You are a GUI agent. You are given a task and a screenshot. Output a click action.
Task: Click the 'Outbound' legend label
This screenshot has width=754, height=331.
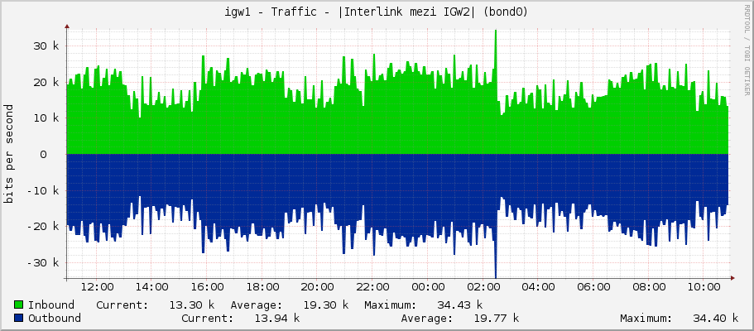point(55,318)
